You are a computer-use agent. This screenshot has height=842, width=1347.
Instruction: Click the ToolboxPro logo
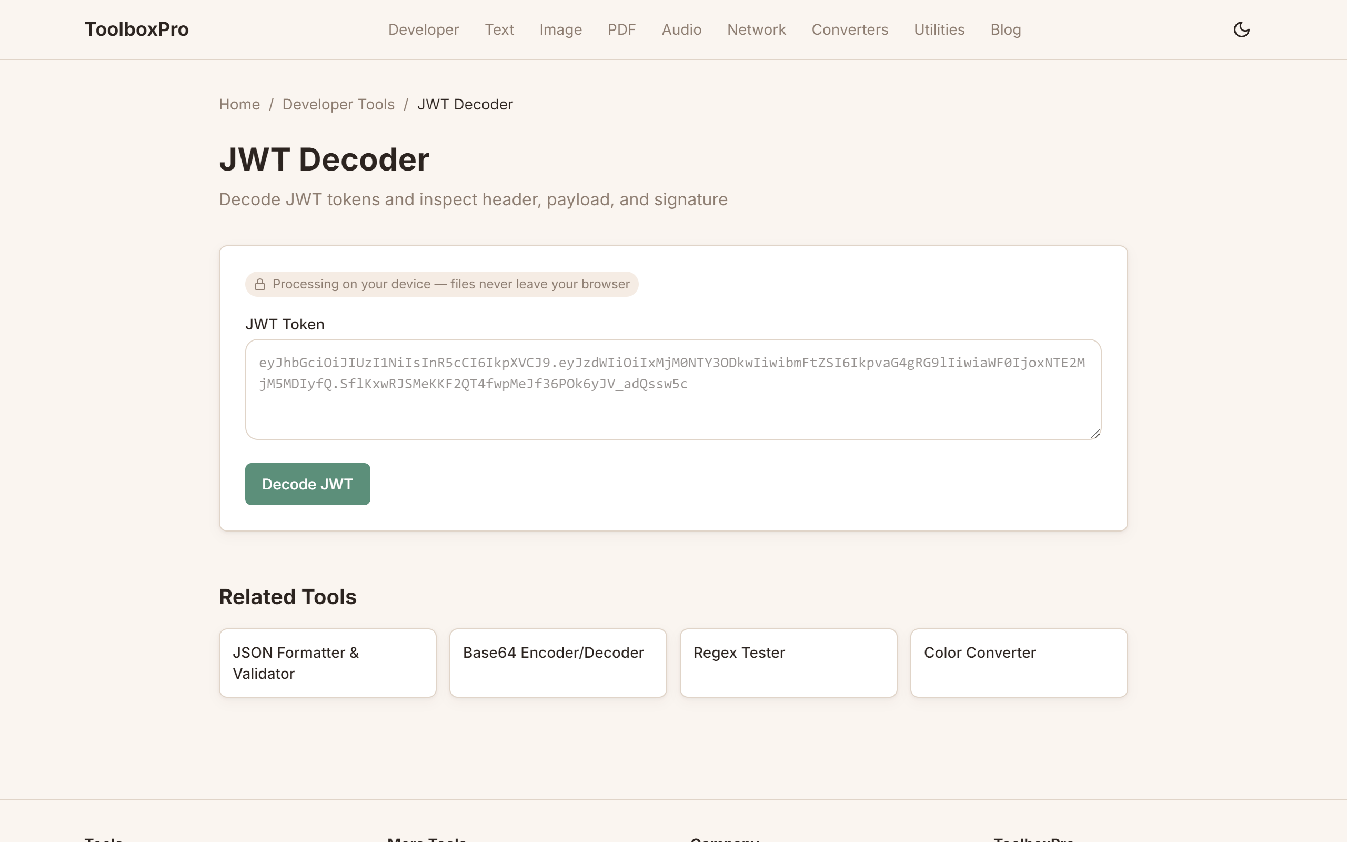[x=136, y=29]
